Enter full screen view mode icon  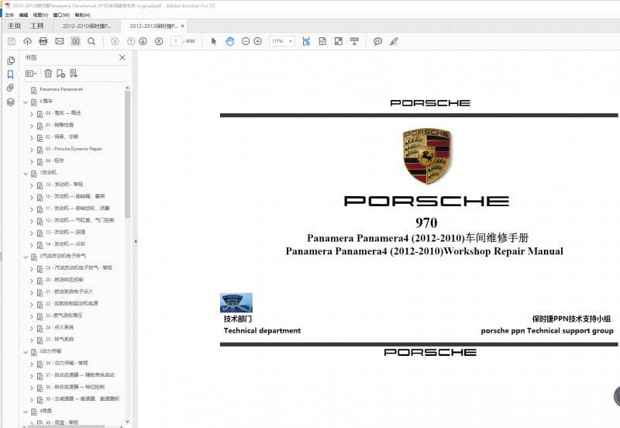pyautogui.click(x=339, y=41)
